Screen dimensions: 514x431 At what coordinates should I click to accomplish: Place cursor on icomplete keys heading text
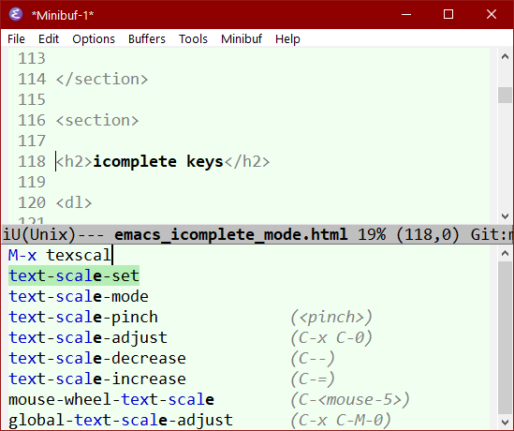coord(158,162)
